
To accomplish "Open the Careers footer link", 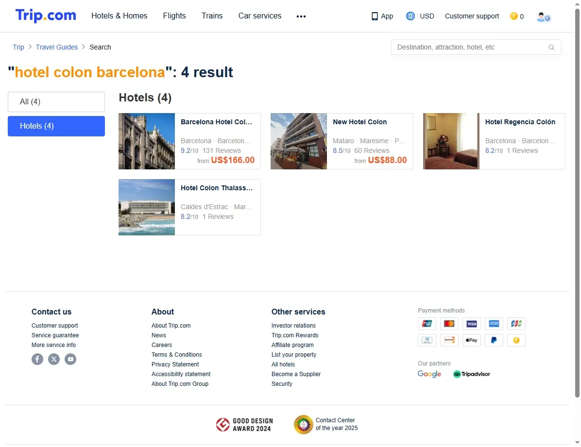I will click(162, 345).
